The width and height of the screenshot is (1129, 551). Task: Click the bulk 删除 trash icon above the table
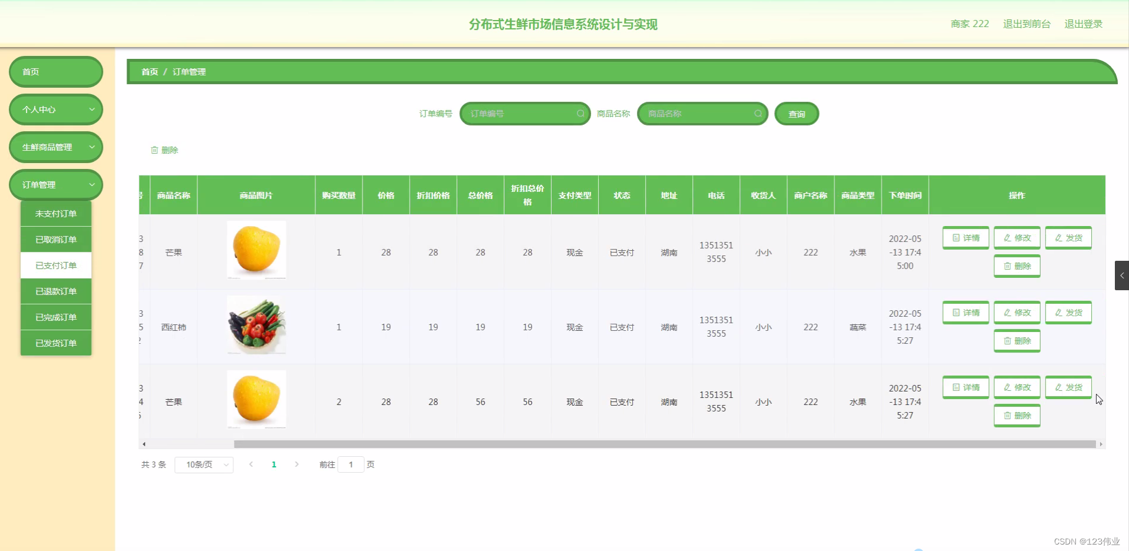pos(155,150)
